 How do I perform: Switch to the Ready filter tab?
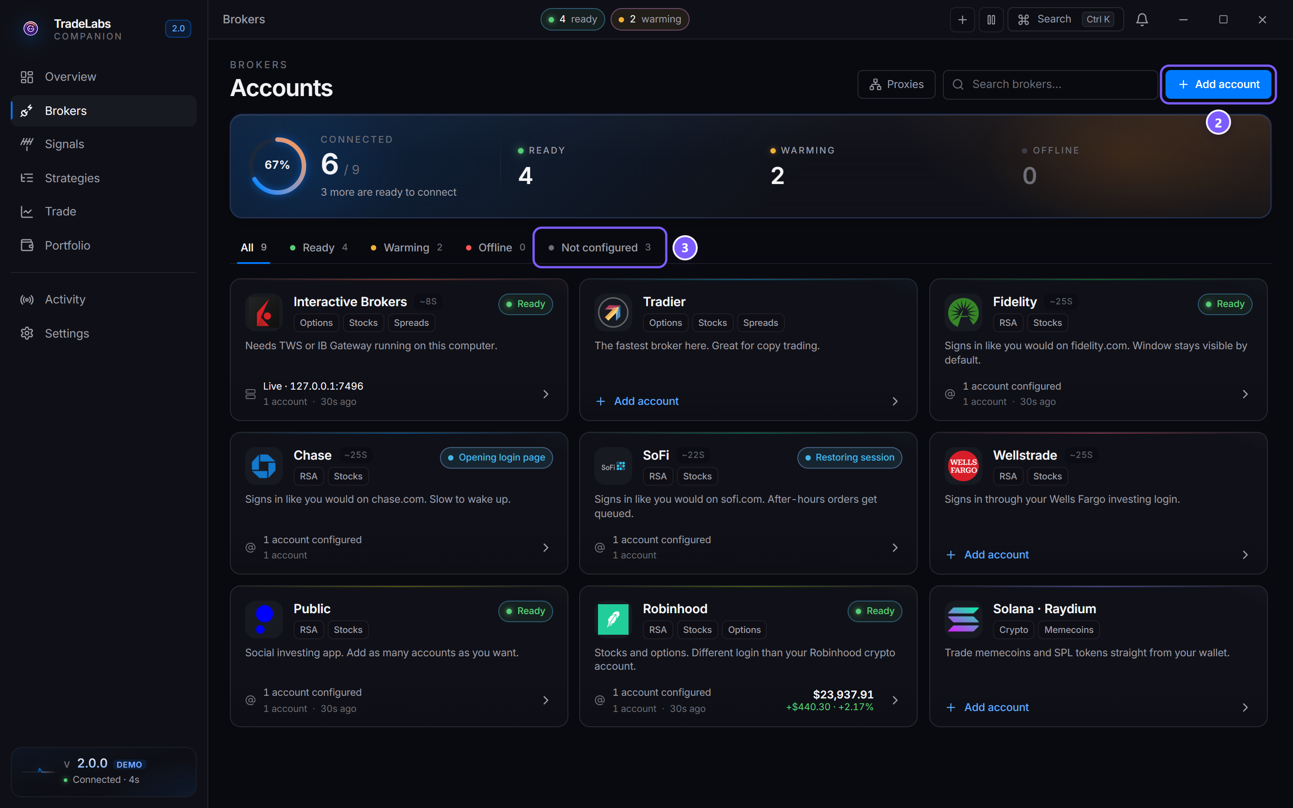tap(319, 247)
